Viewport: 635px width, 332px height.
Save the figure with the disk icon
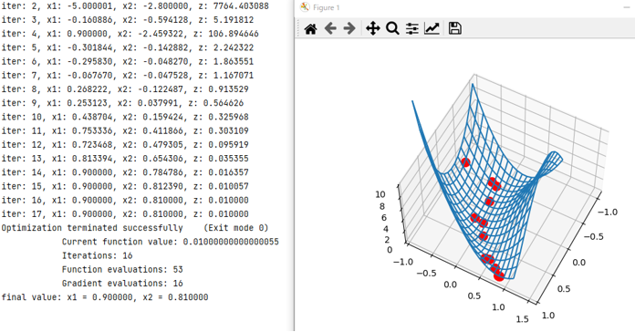tap(454, 28)
